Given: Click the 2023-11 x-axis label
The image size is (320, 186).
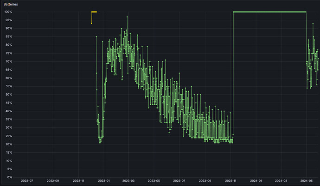Looking at the screenshot, I should tap(230, 181).
